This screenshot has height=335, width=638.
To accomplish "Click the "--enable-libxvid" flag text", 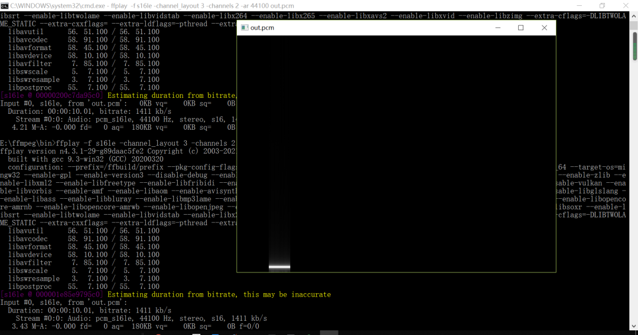I will (x=423, y=16).
